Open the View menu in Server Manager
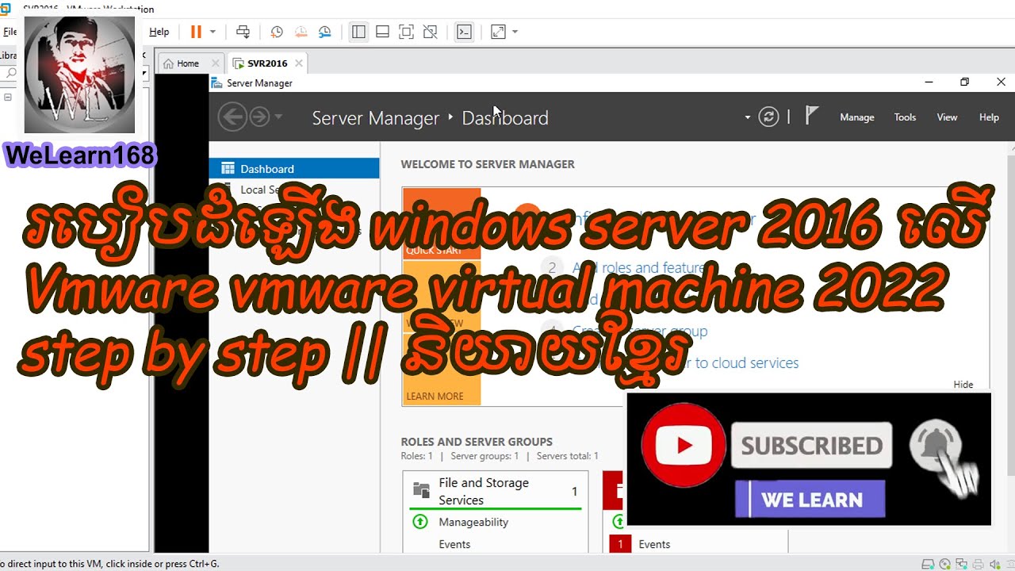Viewport: 1015px width, 571px height. (948, 117)
